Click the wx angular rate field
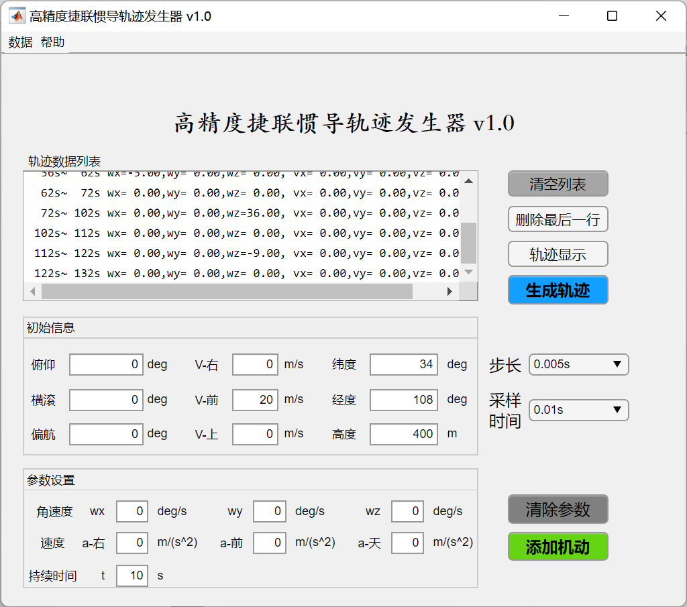 [132, 511]
